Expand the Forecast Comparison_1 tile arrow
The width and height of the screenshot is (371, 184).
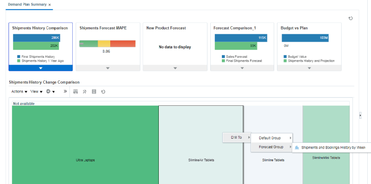[242, 68]
